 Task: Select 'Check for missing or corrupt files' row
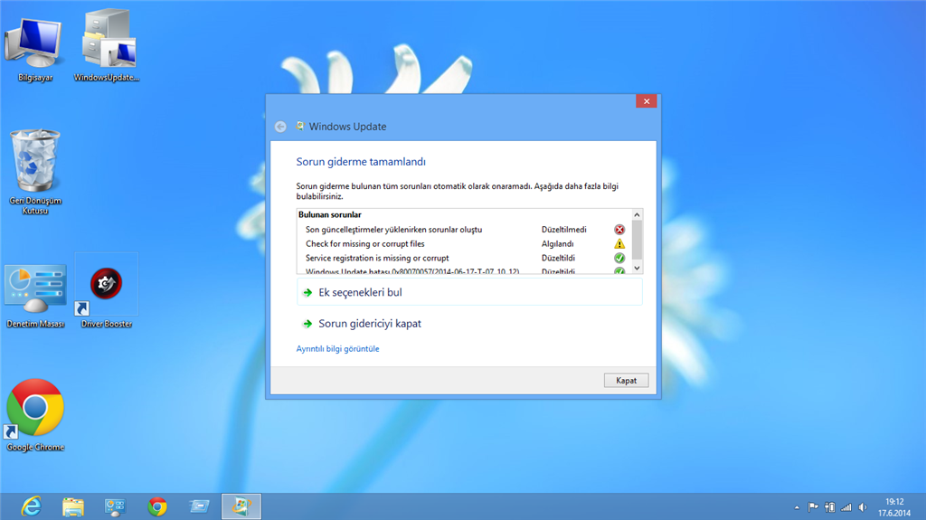464,243
